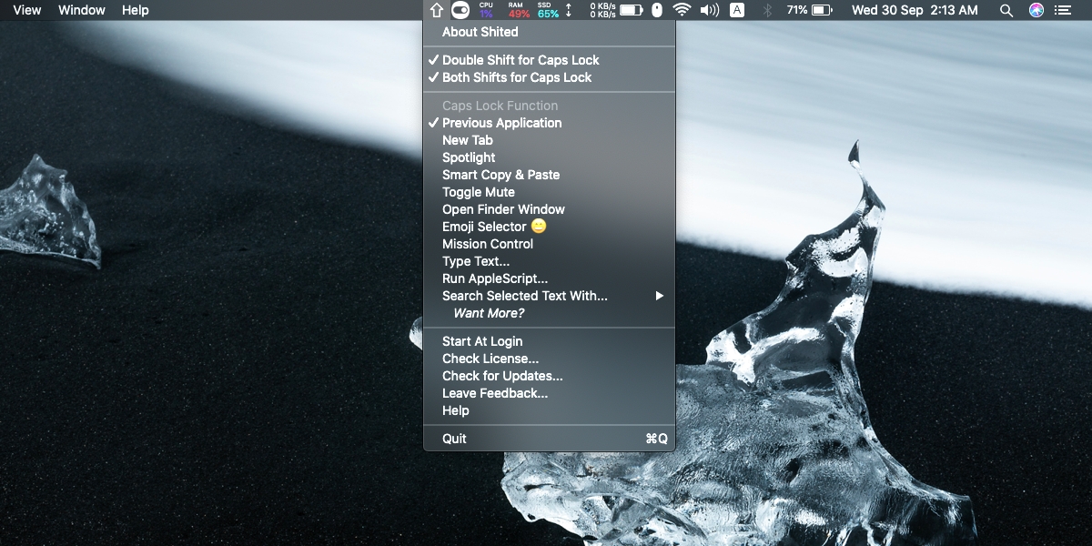Click the Siri icon in menu bar

click(1034, 11)
